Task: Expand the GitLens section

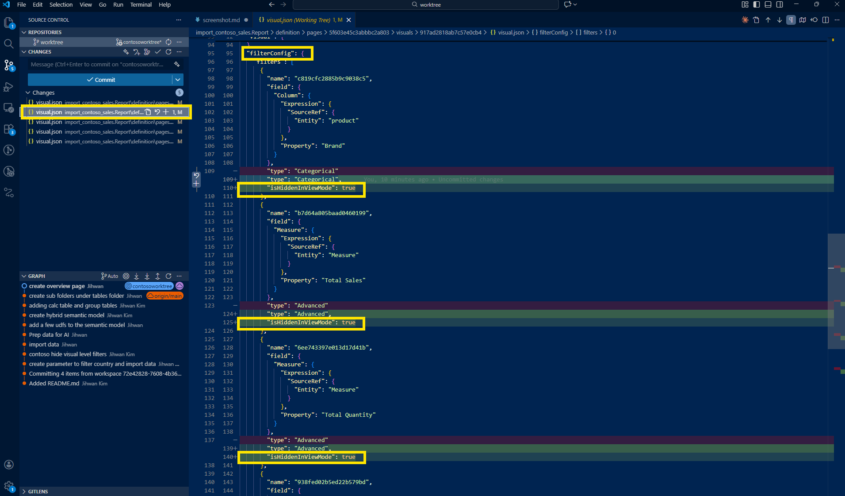Action: coord(24,492)
